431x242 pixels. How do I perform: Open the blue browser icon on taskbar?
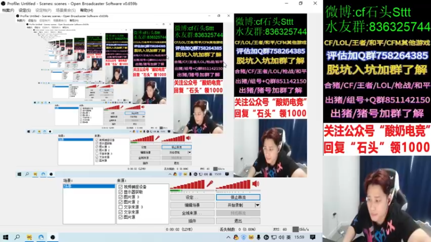[41, 237]
